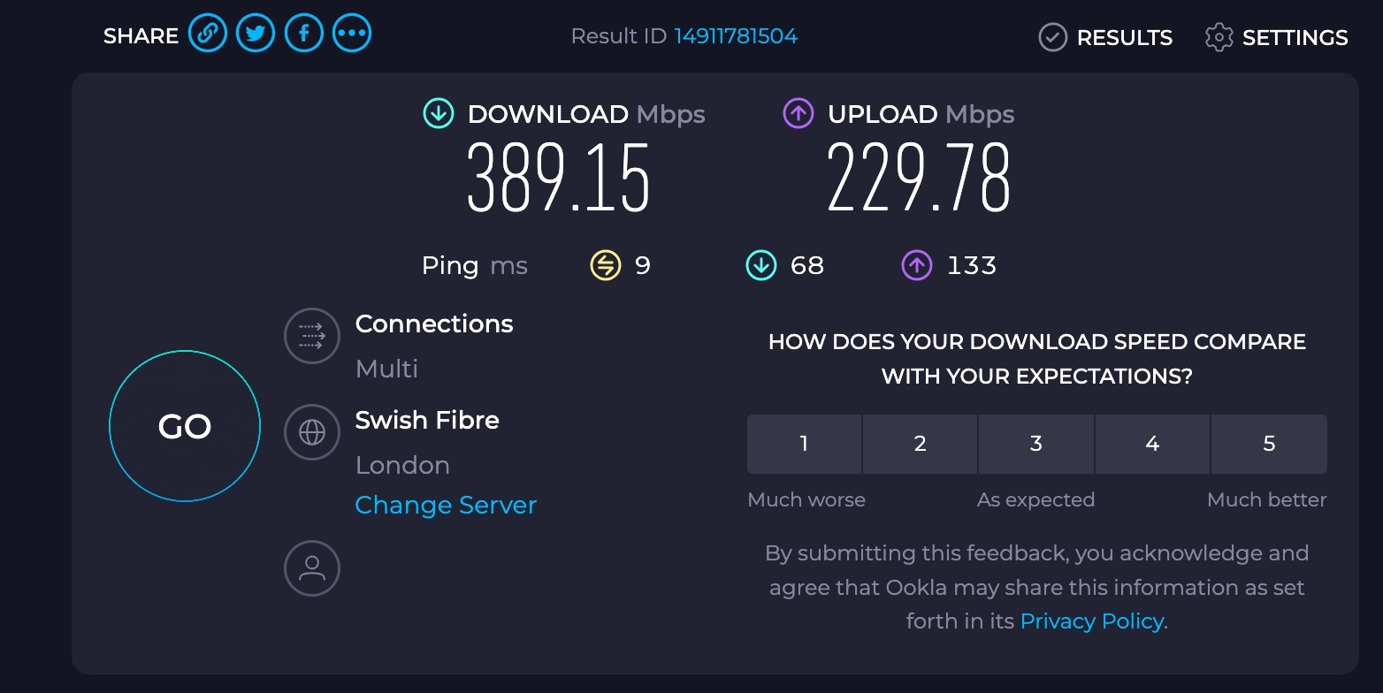1383x693 pixels.
Task: Click the purple upload arrow icon
Action: (798, 114)
